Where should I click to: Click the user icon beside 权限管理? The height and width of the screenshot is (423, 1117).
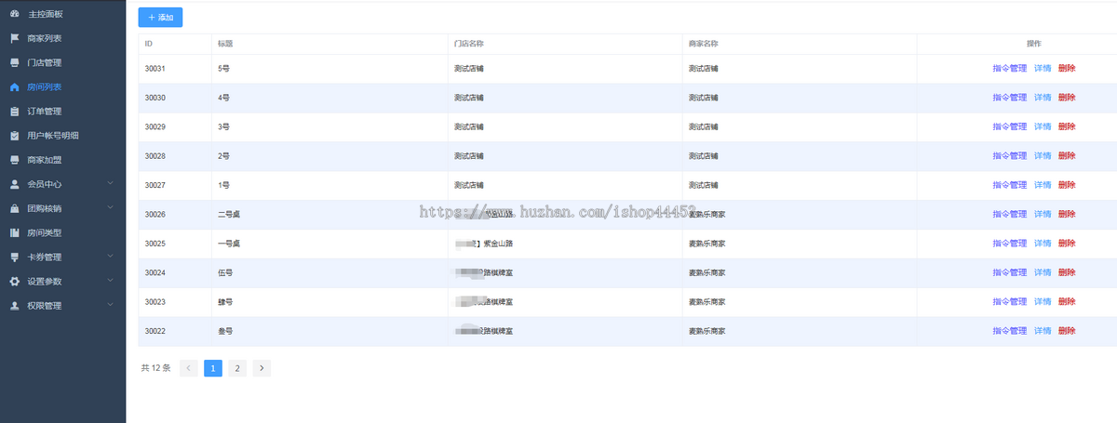(x=14, y=305)
